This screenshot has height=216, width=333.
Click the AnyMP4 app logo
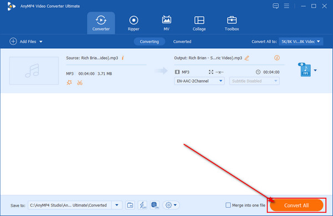[x=11, y=6]
